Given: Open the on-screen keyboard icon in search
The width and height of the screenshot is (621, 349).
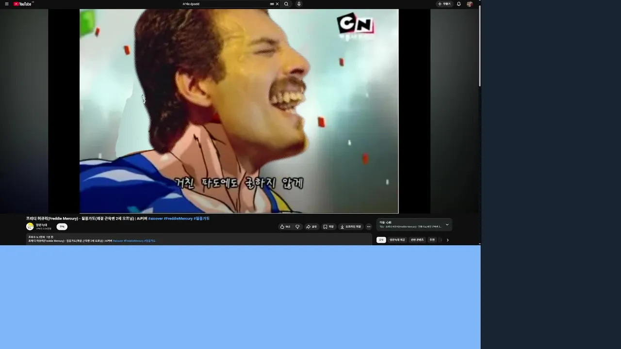Looking at the screenshot, I should pos(272,4).
